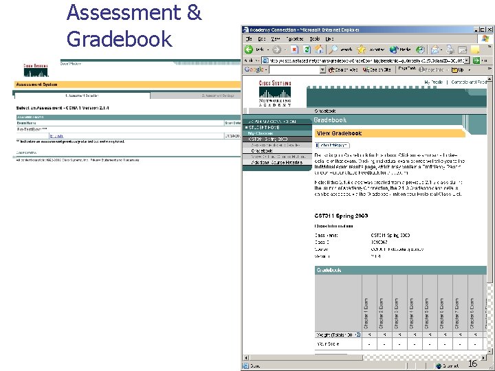
Task: Click the View Gradebook heading
Action: coord(339,133)
